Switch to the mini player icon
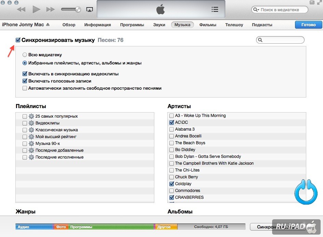This screenshot has width=323, height=237. pyautogui.click(x=312, y=2)
